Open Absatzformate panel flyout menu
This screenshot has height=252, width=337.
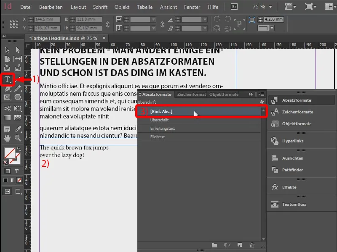[261, 94]
